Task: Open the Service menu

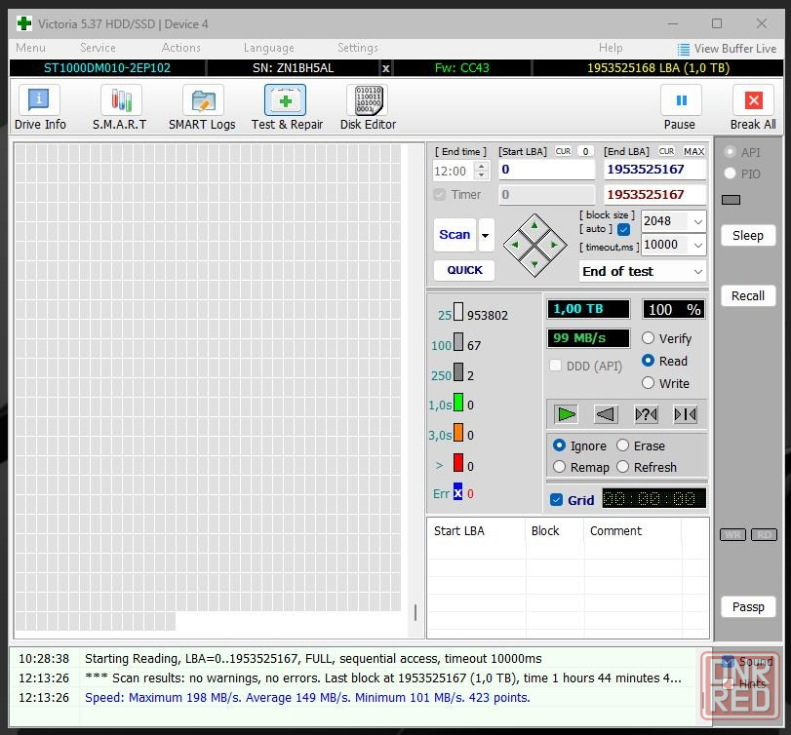Action: (98, 48)
